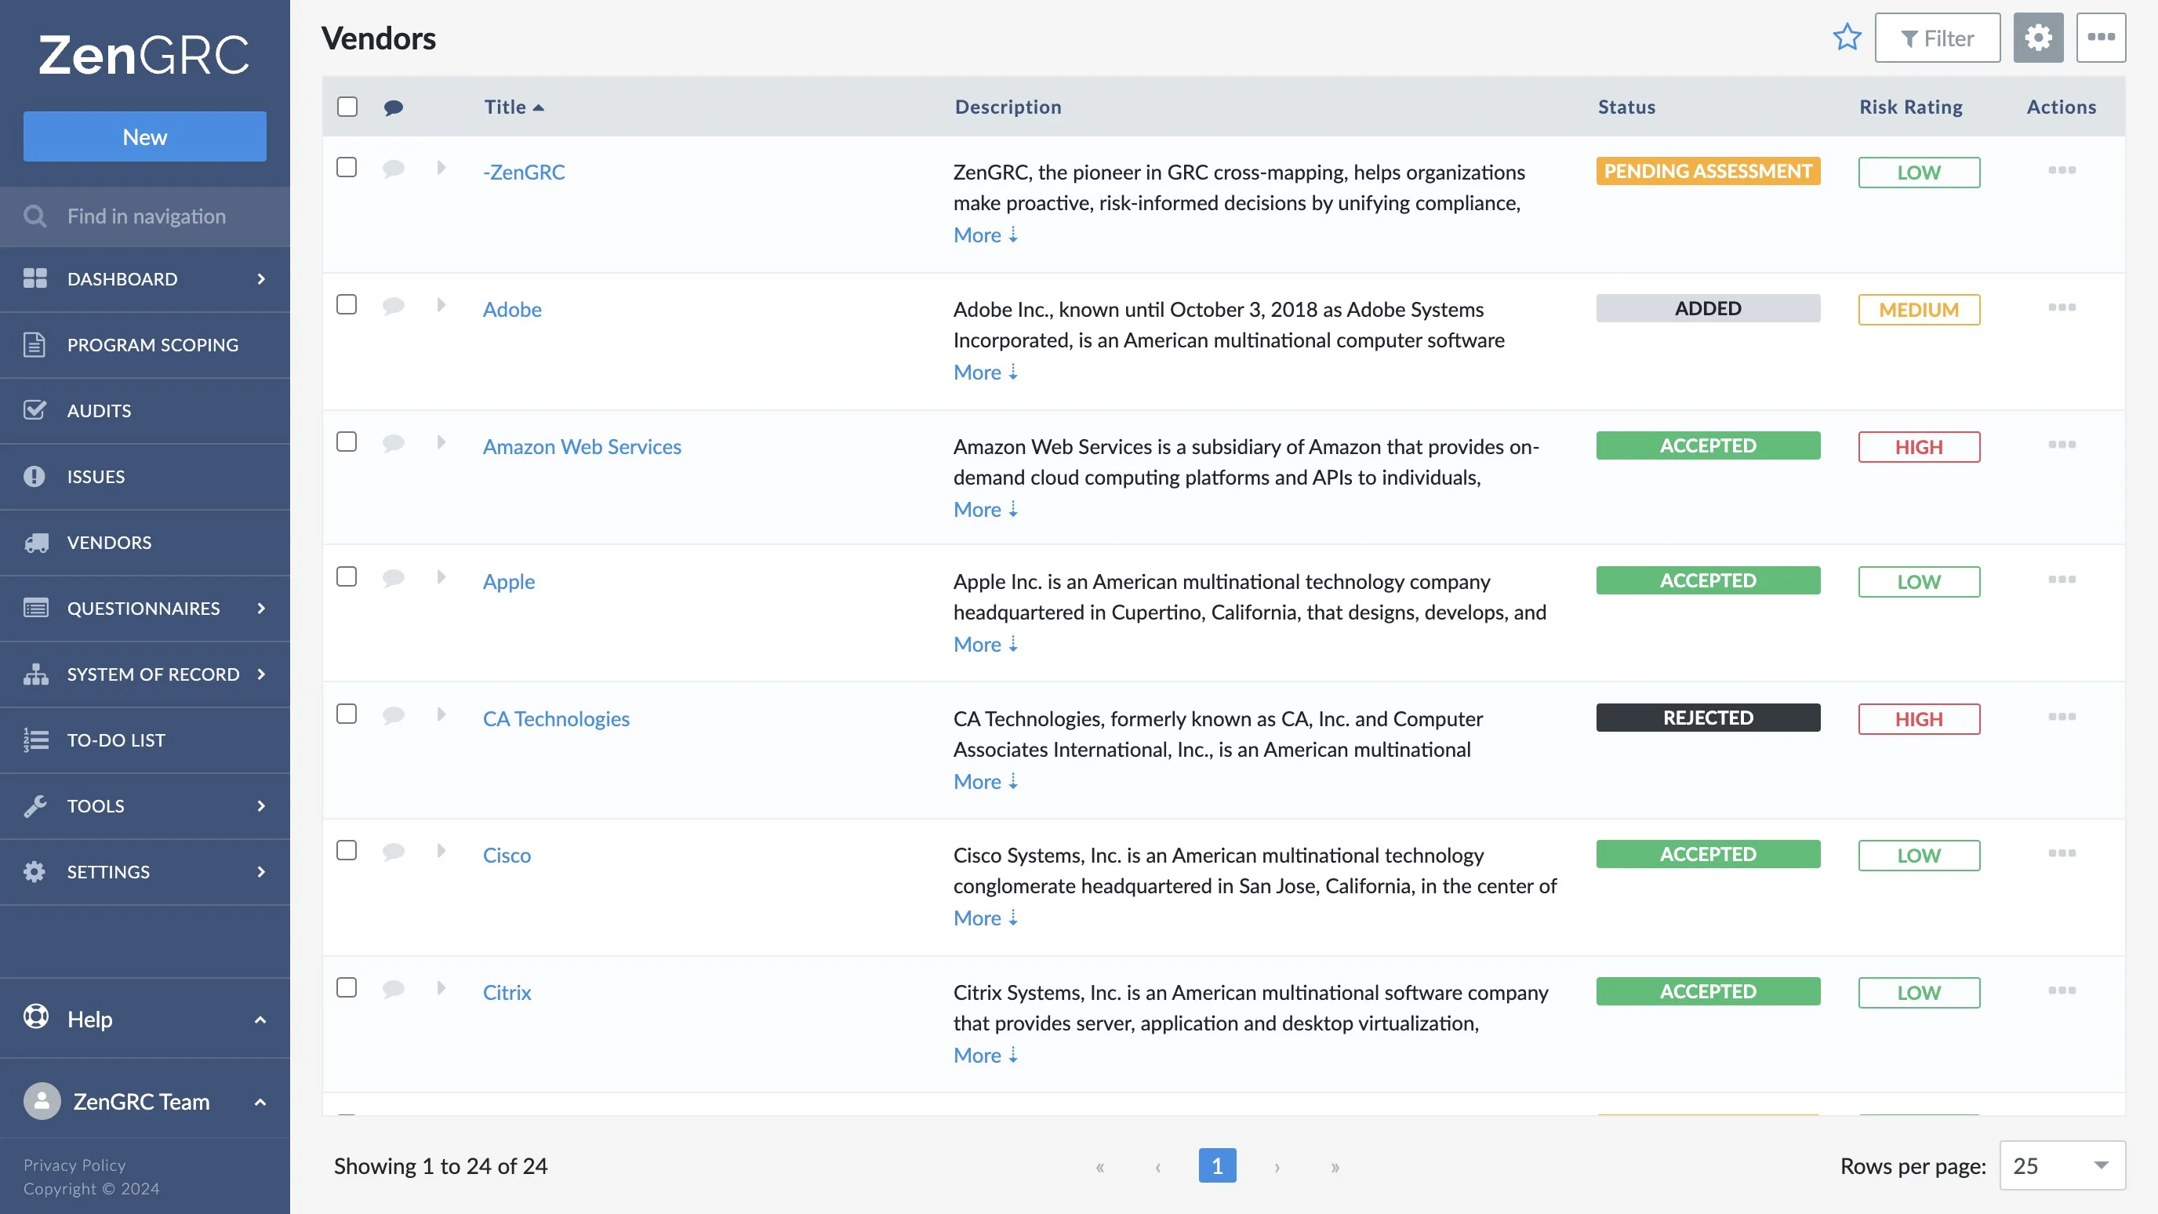Open actions menu for -ZenGRC vendor

tap(2062, 170)
